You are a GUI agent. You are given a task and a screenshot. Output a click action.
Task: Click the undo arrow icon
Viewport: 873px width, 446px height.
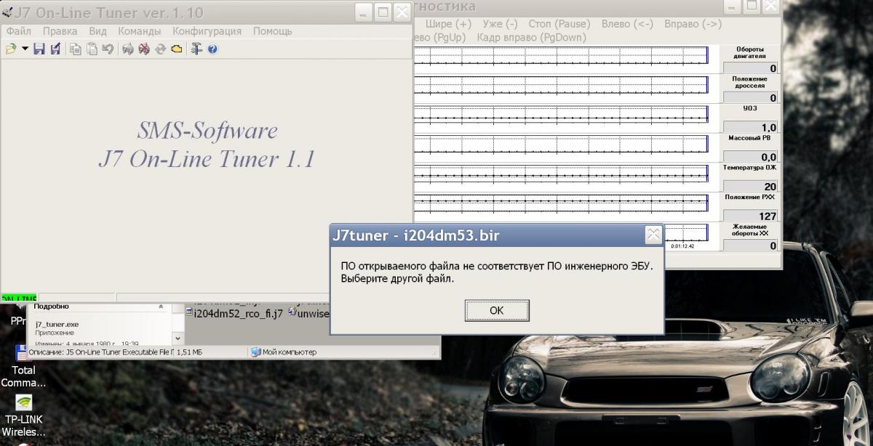(108, 49)
